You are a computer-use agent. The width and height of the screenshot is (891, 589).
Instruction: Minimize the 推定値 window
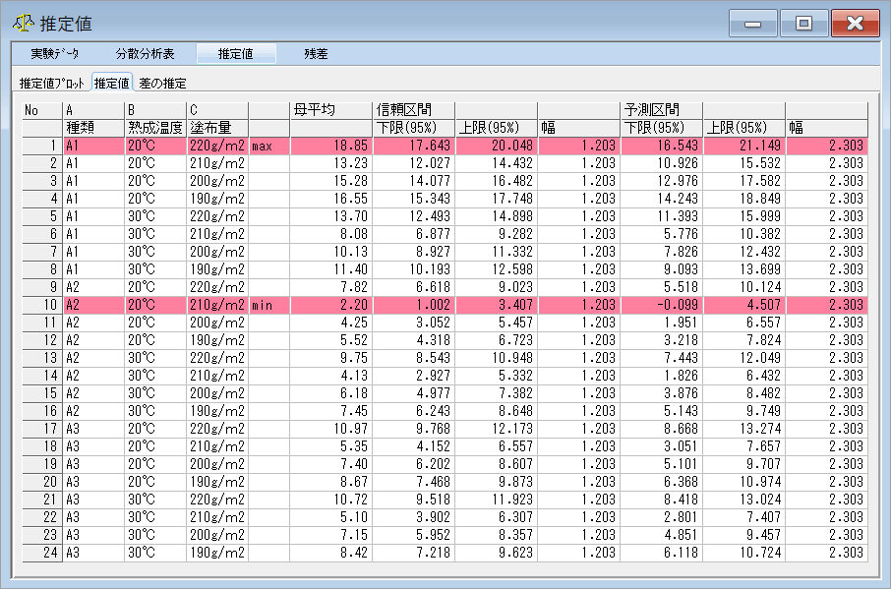(x=754, y=23)
